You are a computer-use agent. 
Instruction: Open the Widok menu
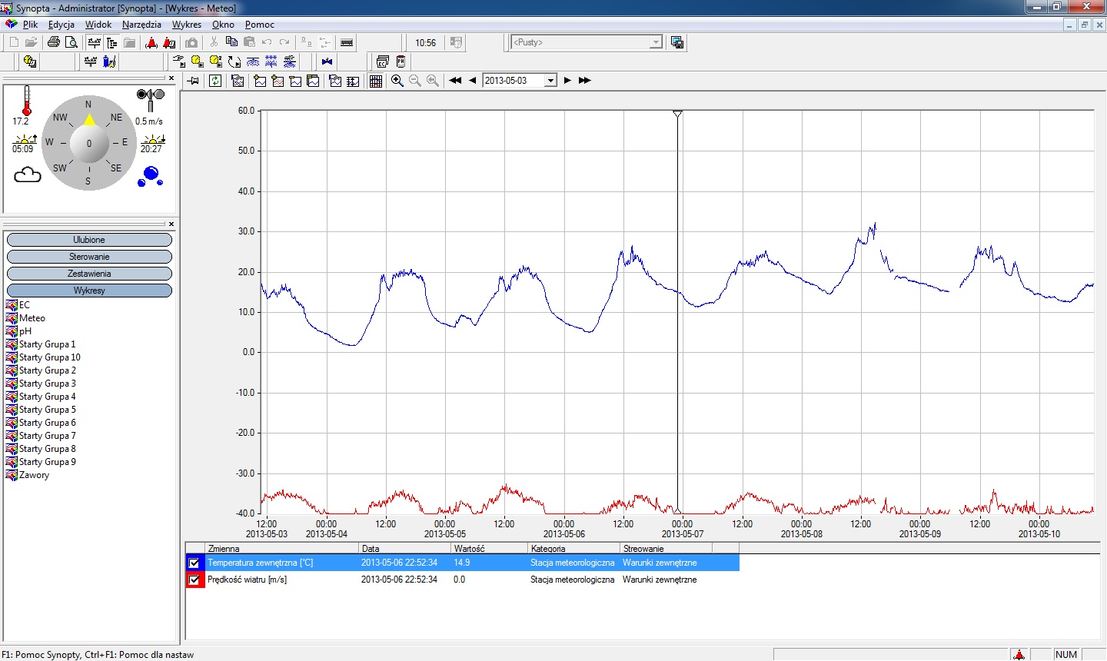click(98, 25)
